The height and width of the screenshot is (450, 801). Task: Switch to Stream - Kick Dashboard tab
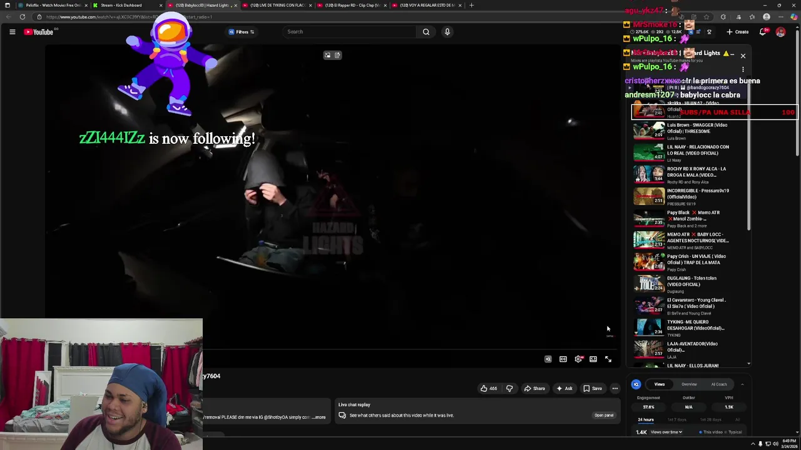(127, 5)
